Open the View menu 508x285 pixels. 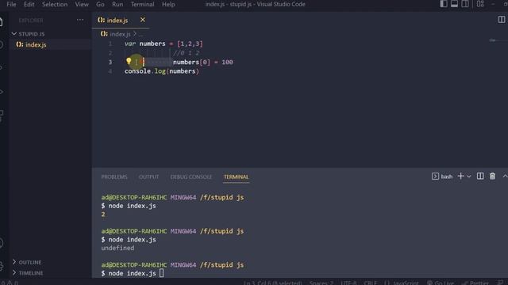[x=82, y=4]
